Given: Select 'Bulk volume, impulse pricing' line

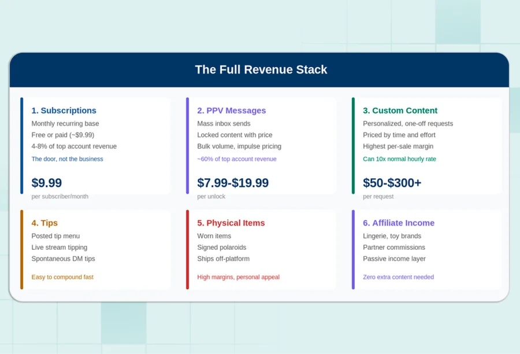Looking at the screenshot, I should click(239, 146).
